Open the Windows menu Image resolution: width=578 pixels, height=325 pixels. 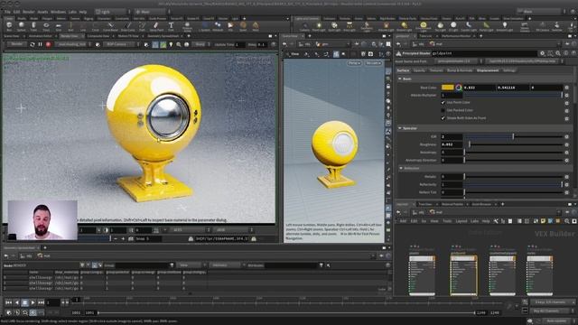(x=58, y=12)
